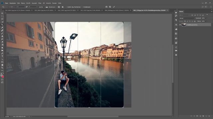Open the Filter menu
The image size is (213, 119).
[40, 3]
